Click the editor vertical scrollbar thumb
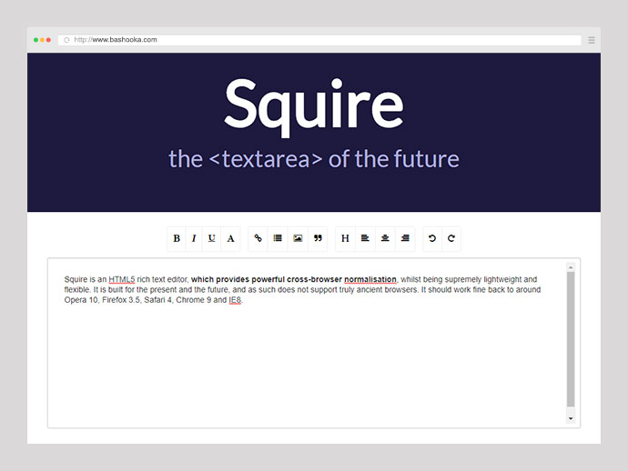Screen dimensions: 628x471 pos(571,339)
